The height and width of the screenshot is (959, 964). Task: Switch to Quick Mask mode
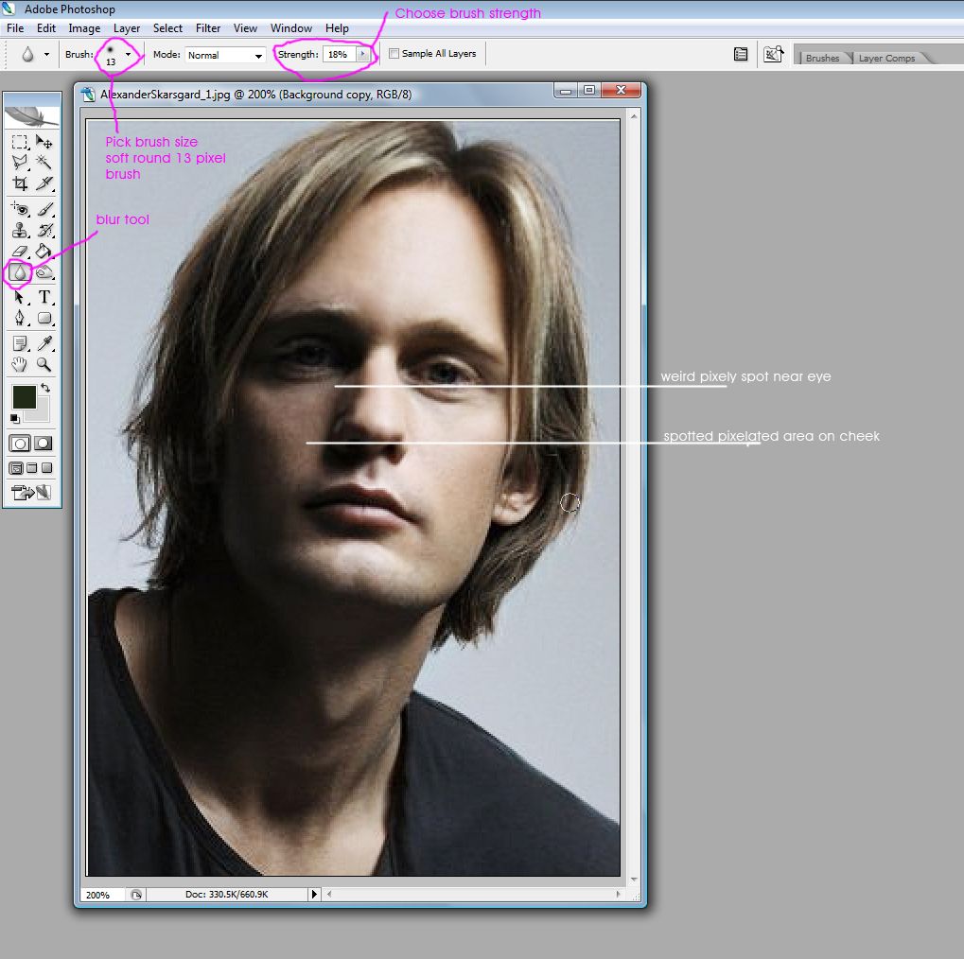tap(44, 443)
